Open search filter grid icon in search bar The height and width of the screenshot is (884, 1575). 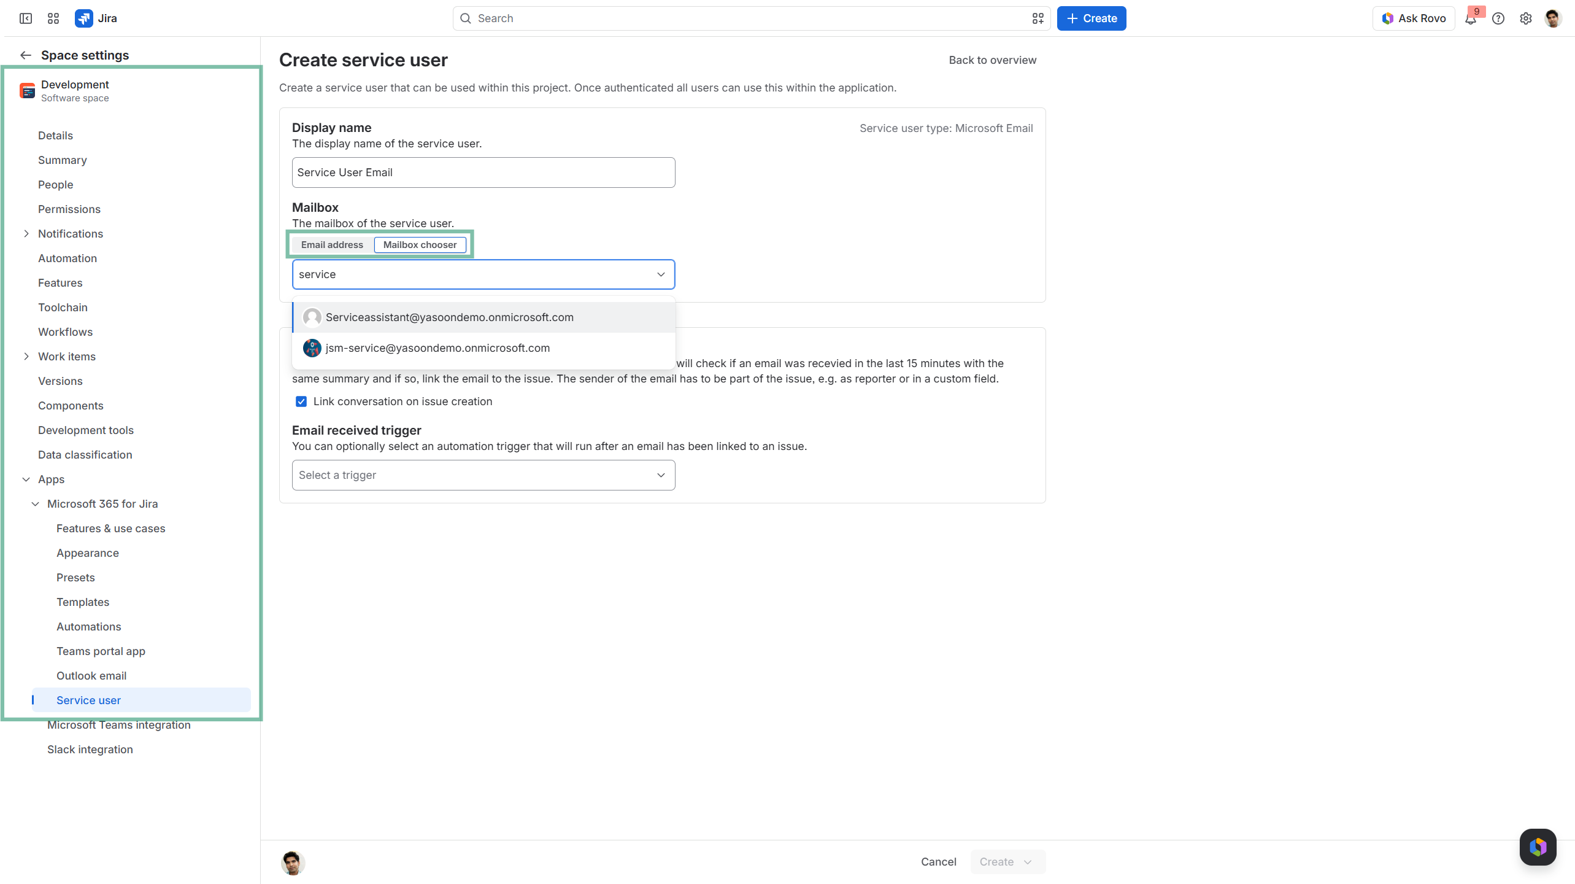point(1038,18)
